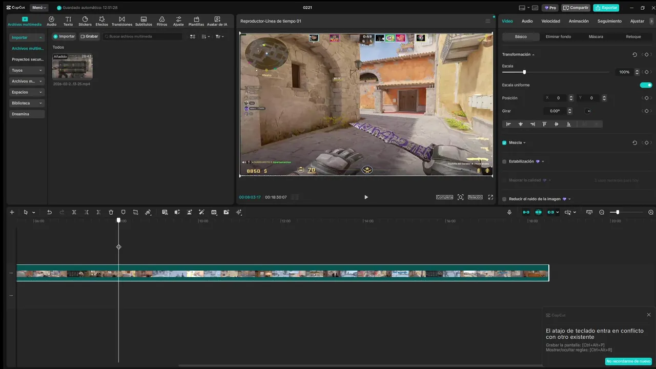Screen dimensions: 656x369
Task: Open the Efectos panel
Action: click(x=102, y=21)
